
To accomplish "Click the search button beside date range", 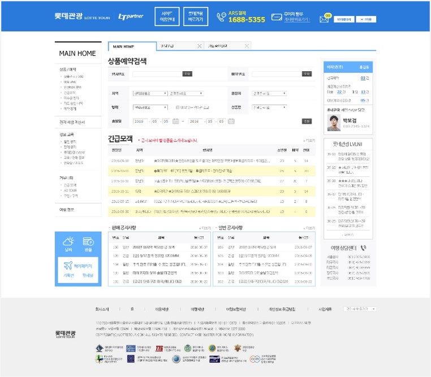I will (307, 121).
